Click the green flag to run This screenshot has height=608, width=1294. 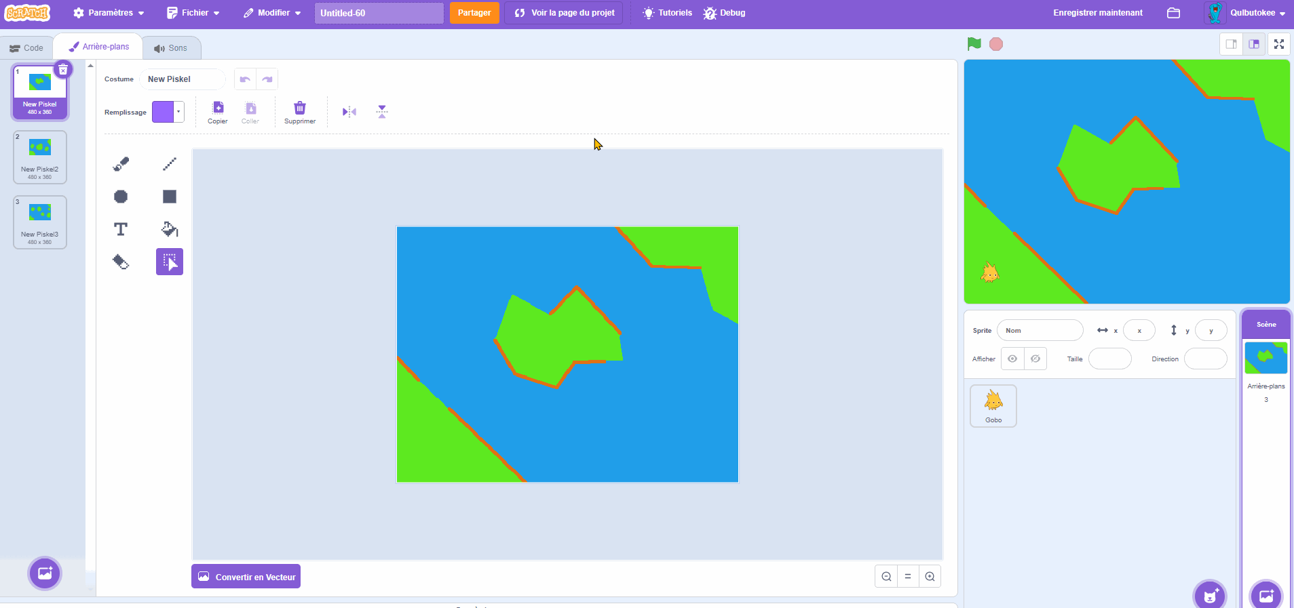point(974,44)
